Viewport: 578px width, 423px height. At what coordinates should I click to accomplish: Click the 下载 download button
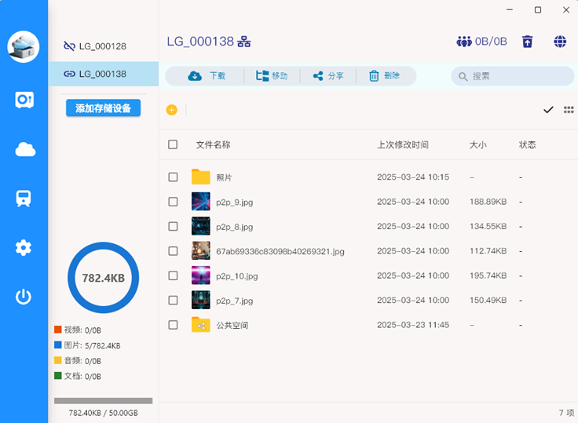tap(207, 76)
